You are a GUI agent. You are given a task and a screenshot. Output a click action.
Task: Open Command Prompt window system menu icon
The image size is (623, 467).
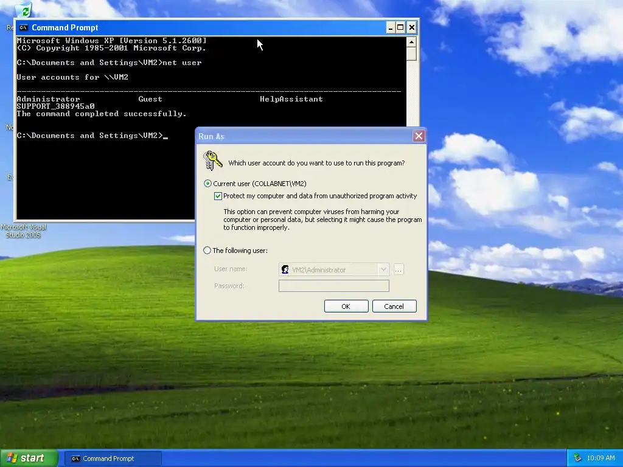(24, 27)
